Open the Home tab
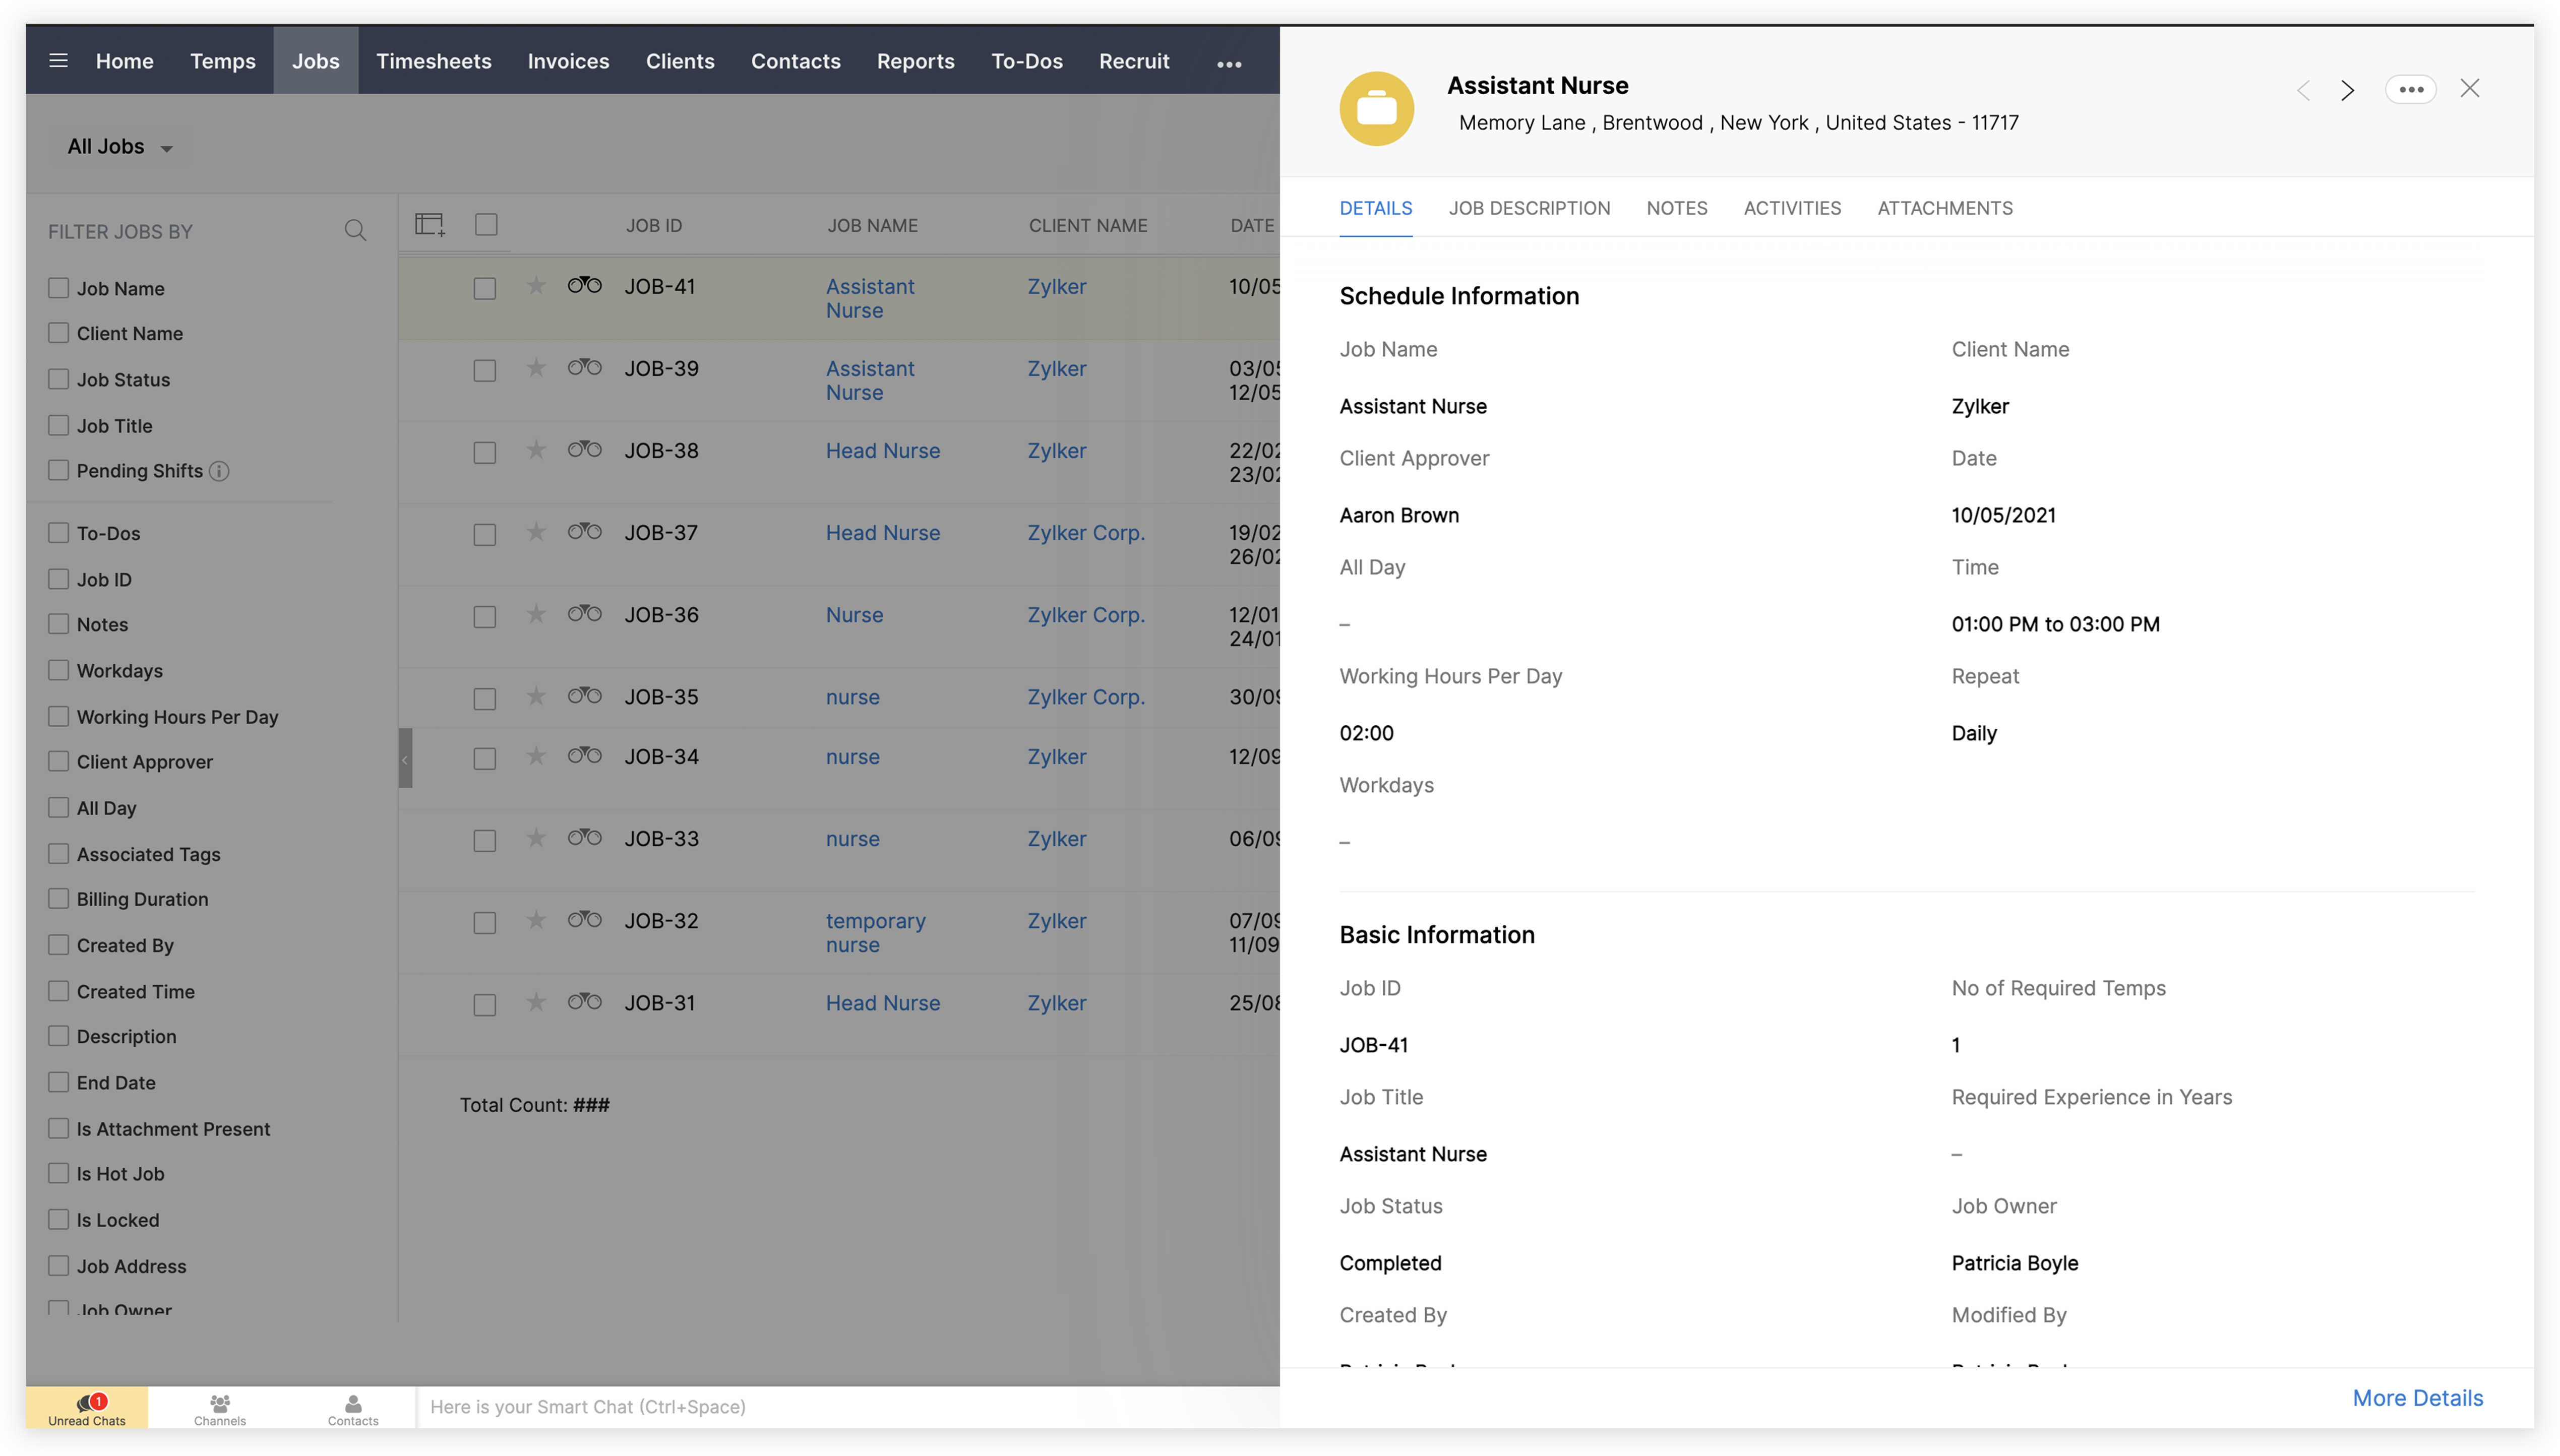Screen dimensions: 2560x1456 (x=124, y=61)
